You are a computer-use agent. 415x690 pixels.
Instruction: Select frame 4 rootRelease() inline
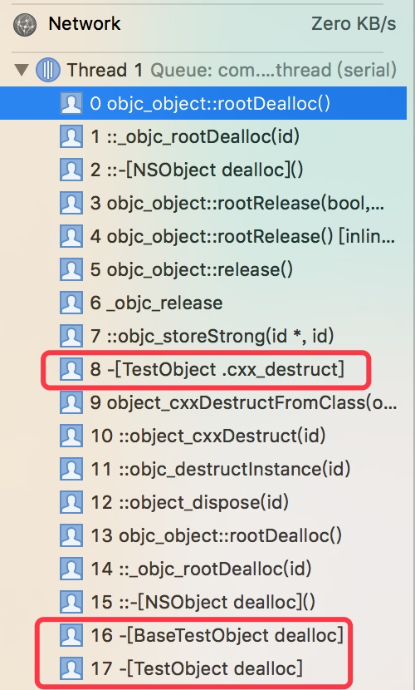(203, 236)
